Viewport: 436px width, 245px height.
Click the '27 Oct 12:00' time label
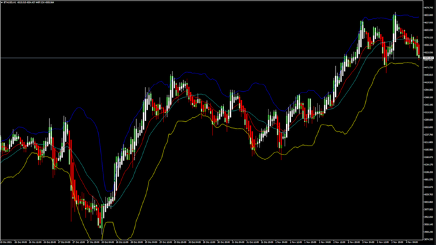coord(78,242)
